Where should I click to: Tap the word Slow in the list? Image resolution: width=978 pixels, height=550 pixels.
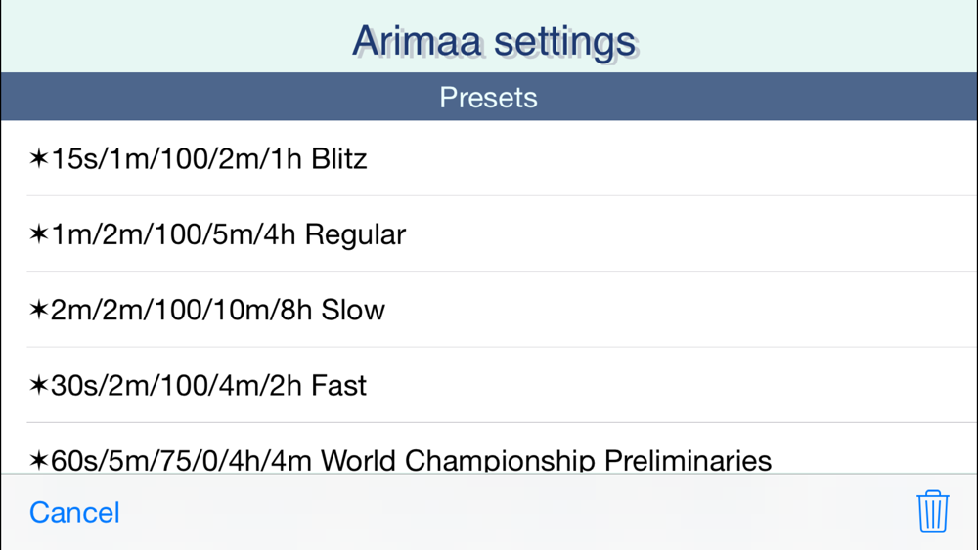tap(353, 311)
